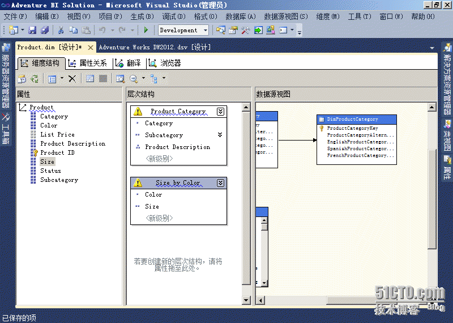453x323 pixels.
Task: Select the DimProductCategory table header
Action: click(357, 119)
